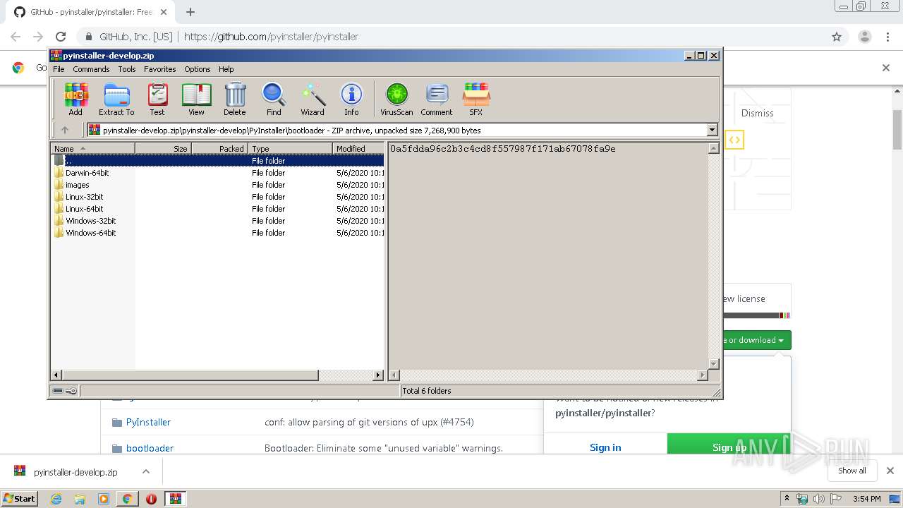Open the Help menu in WinRAR
903x508 pixels.
[226, 69]
